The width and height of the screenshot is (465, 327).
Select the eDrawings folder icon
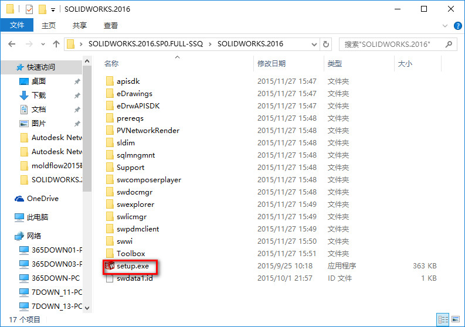[x=110, y=94]
